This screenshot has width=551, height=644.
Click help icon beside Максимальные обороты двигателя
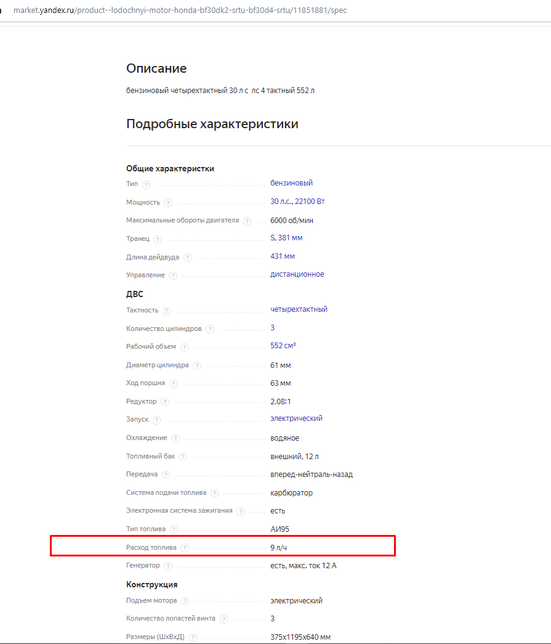click(x=247, y=221)
